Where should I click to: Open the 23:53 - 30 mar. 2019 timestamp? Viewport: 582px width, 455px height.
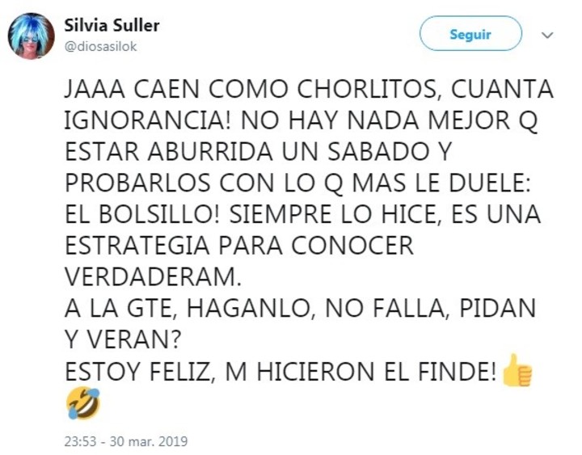coord(124,441)
